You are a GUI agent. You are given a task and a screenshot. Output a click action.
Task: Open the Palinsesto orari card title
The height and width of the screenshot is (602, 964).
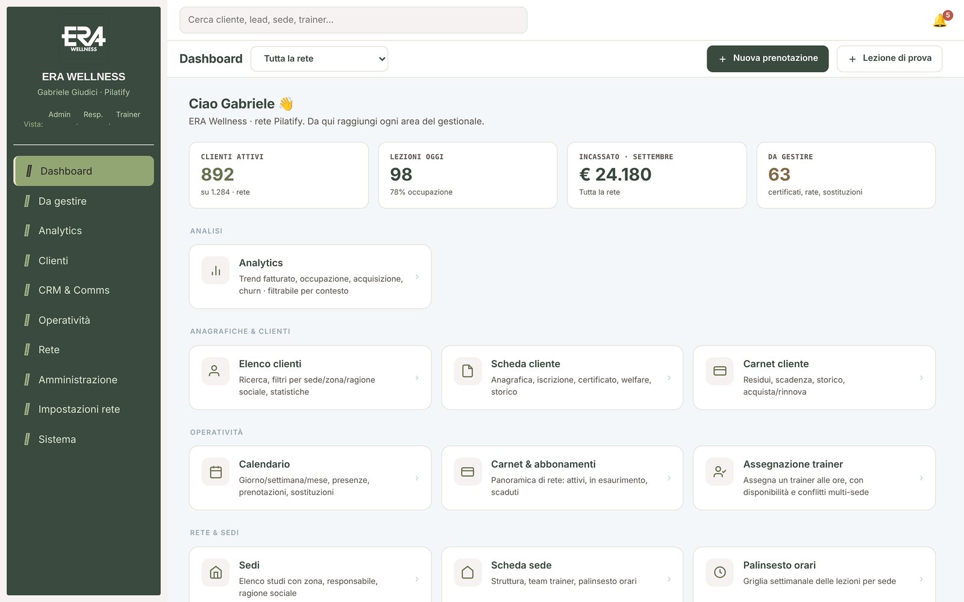point(779,565)
